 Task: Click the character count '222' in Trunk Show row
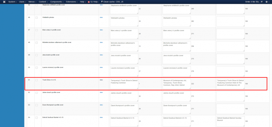pyautogui.click(x=192, y=84)
